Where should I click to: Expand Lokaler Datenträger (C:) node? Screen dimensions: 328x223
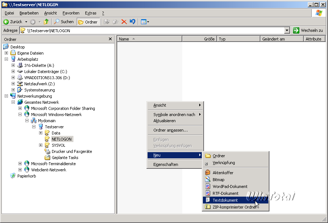click(x=13, y=72)
